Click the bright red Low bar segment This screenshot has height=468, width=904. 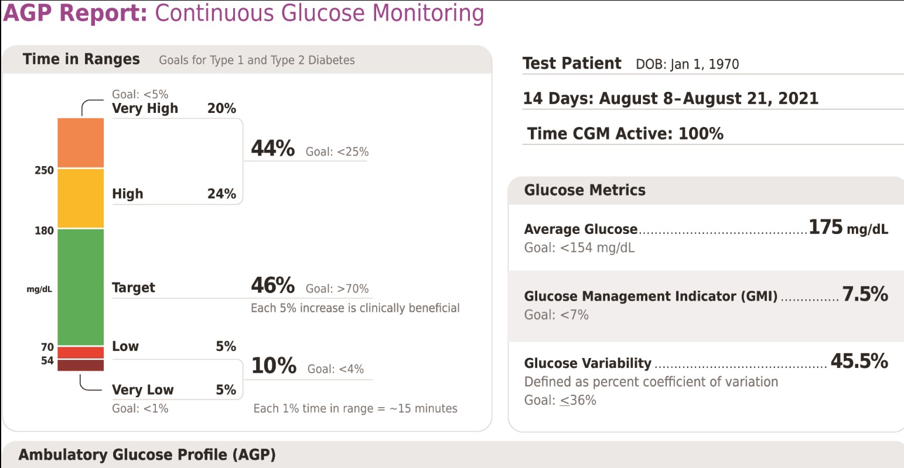(80, 352)
